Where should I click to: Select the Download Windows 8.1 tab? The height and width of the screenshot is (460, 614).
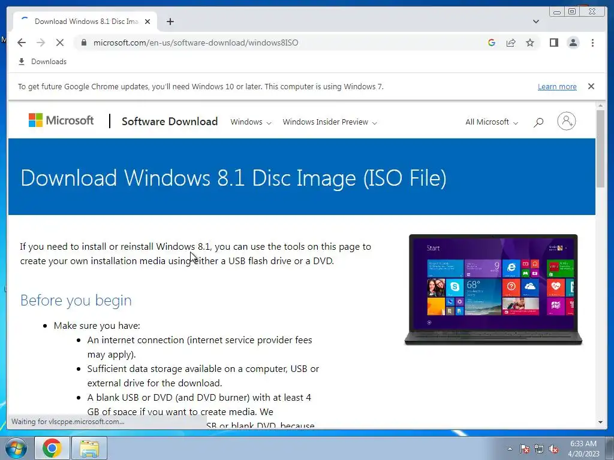point(85,22)
